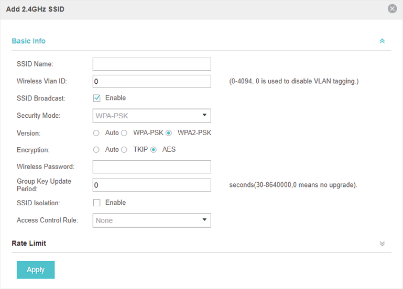Close the Add 2.4GHz SSID dialog
Viewport: 403px width, 289px height.
coord(392,9)
